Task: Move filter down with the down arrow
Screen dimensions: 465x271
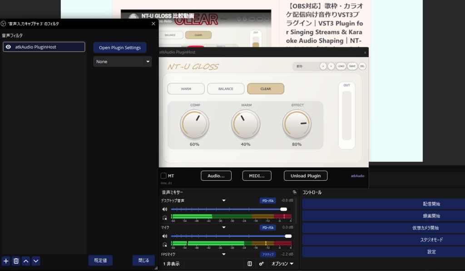Action: 36,261
